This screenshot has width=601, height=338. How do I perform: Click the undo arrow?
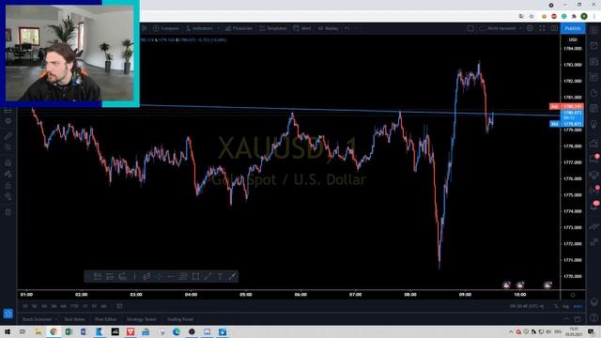pos(347,28)
